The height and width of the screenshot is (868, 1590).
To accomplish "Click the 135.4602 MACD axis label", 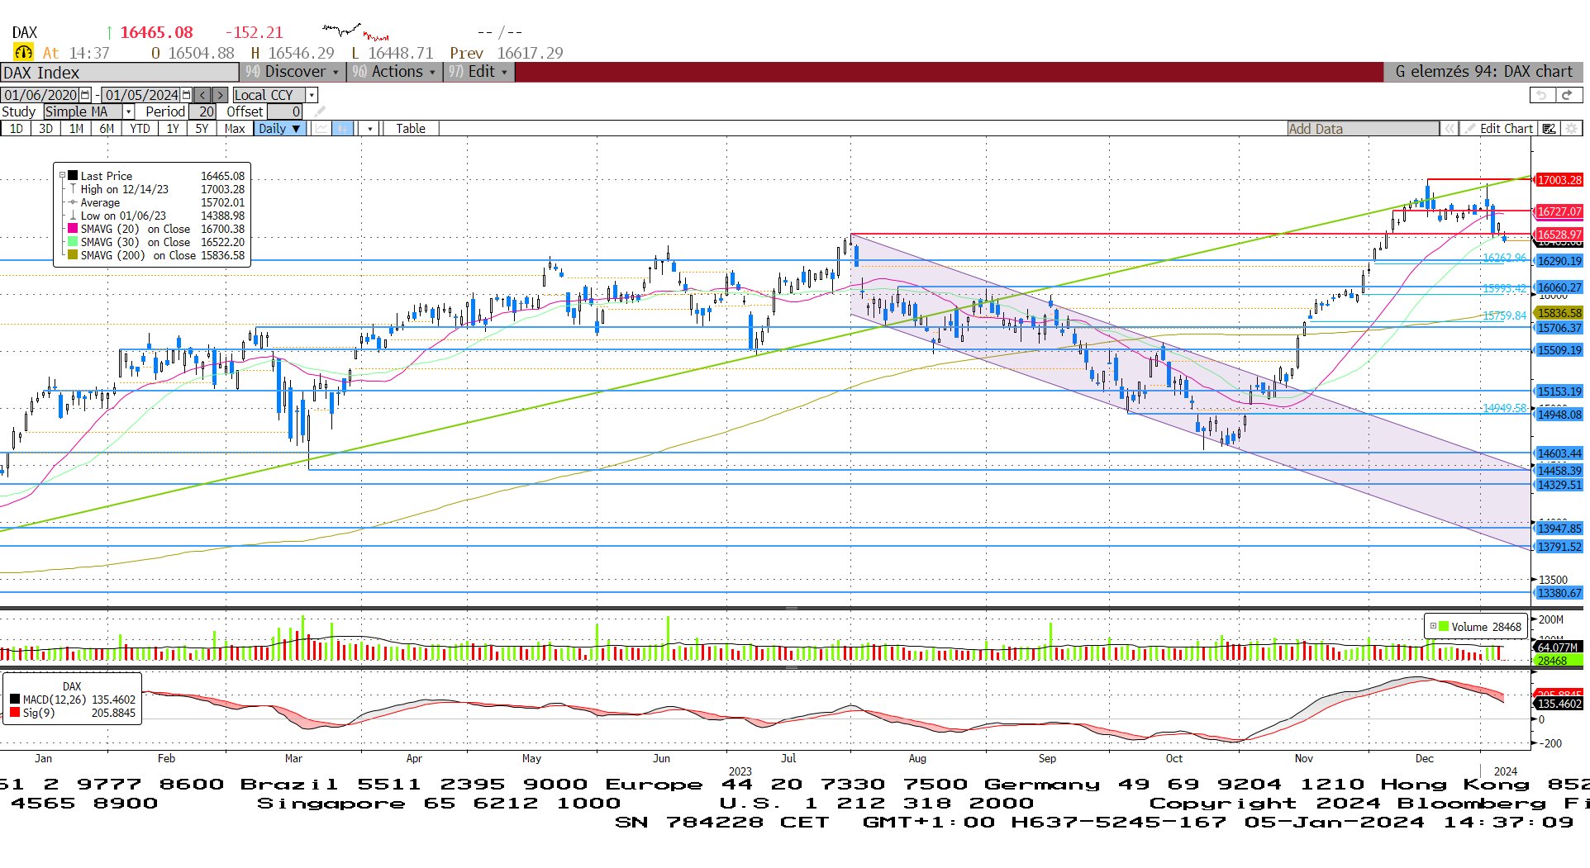I will [1559, 704].
